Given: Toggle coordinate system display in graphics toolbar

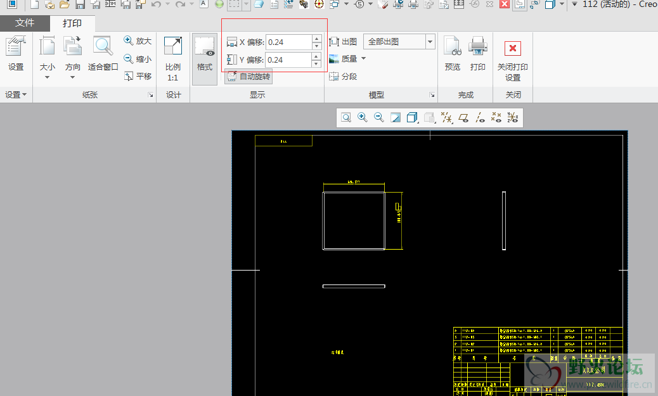Looking at the screenshot, I should tap(513, 117).
